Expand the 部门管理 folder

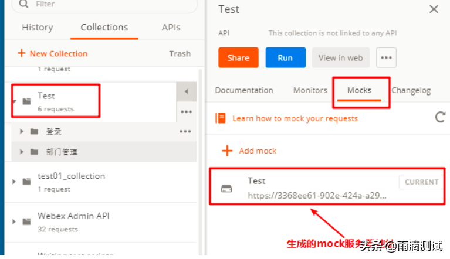tap(22, 152)
